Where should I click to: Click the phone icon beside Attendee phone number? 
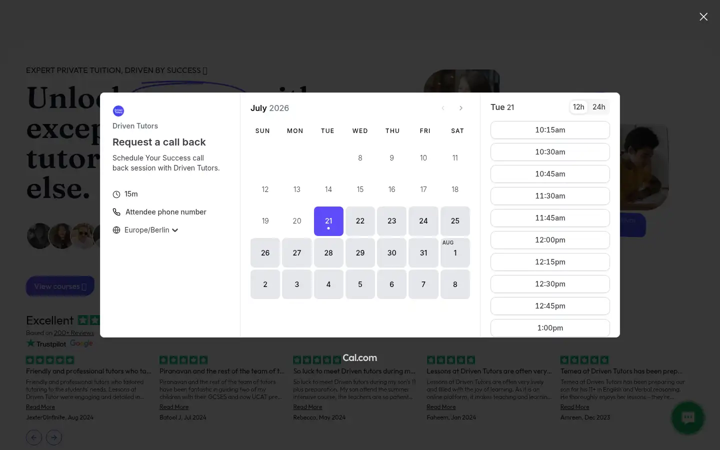point(116,212)
